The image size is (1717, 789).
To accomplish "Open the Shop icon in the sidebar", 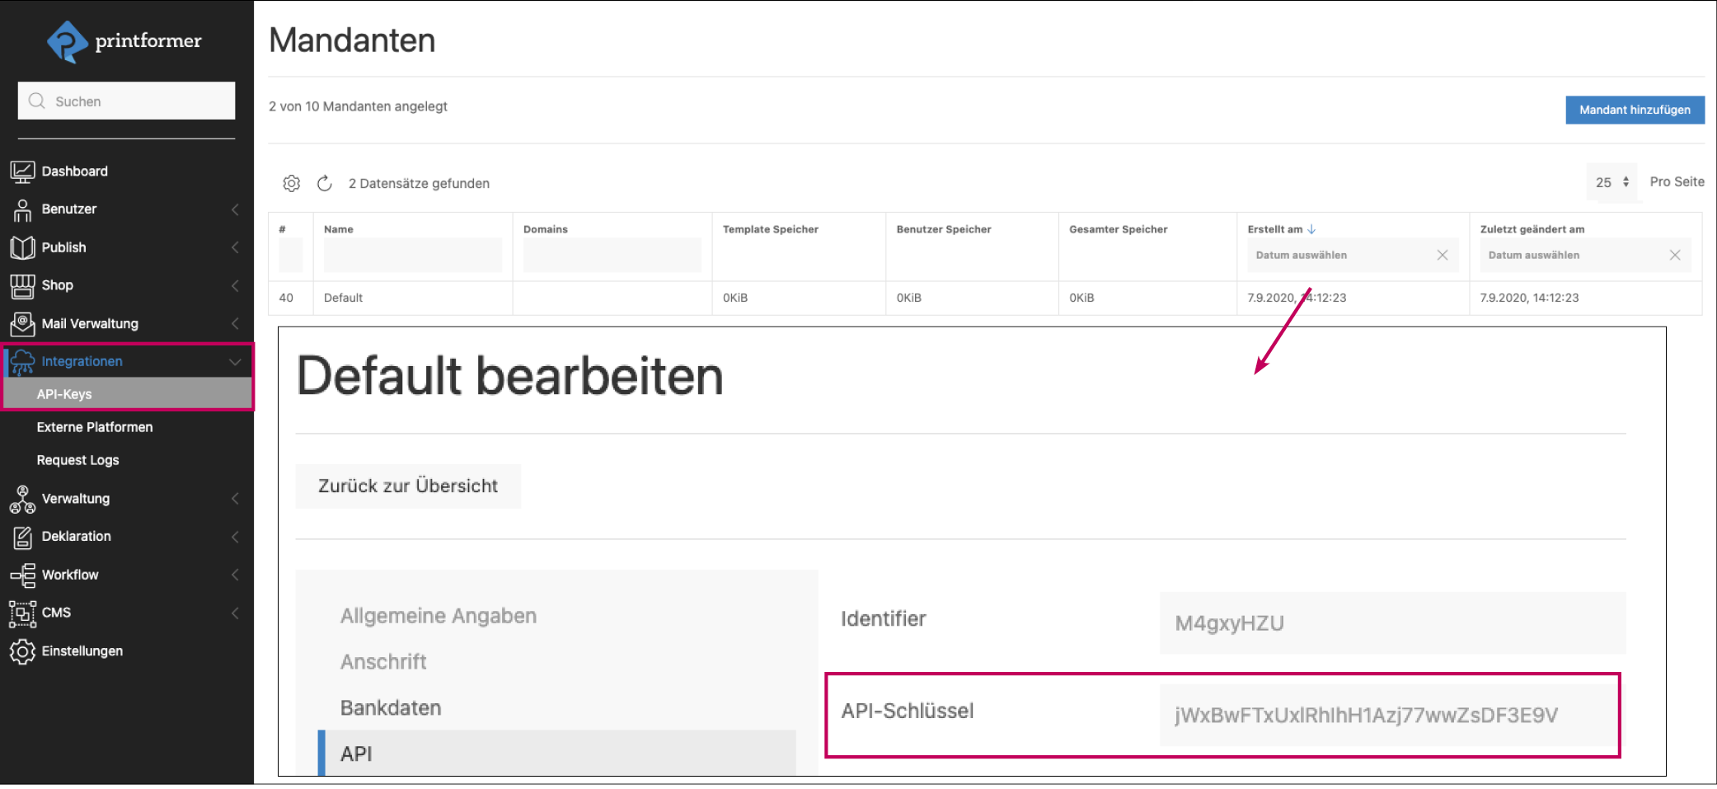I will [x=22, y=285].
